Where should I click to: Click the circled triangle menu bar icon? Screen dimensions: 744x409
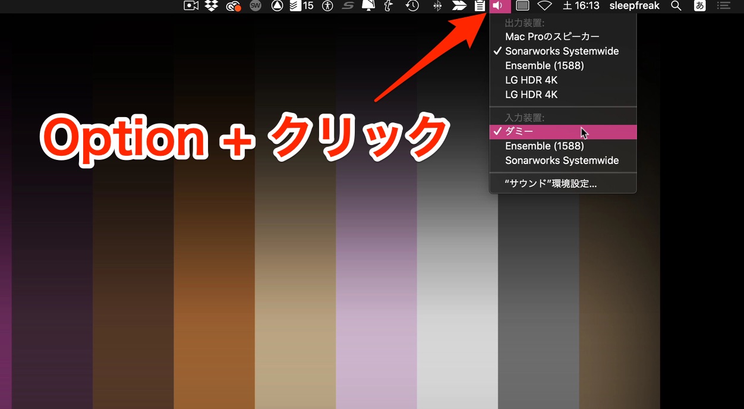[277, 6]
